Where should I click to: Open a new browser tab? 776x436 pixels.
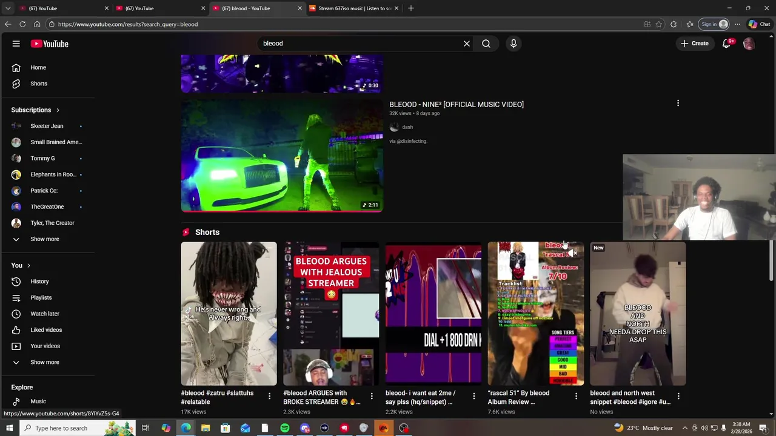(411, 8)
